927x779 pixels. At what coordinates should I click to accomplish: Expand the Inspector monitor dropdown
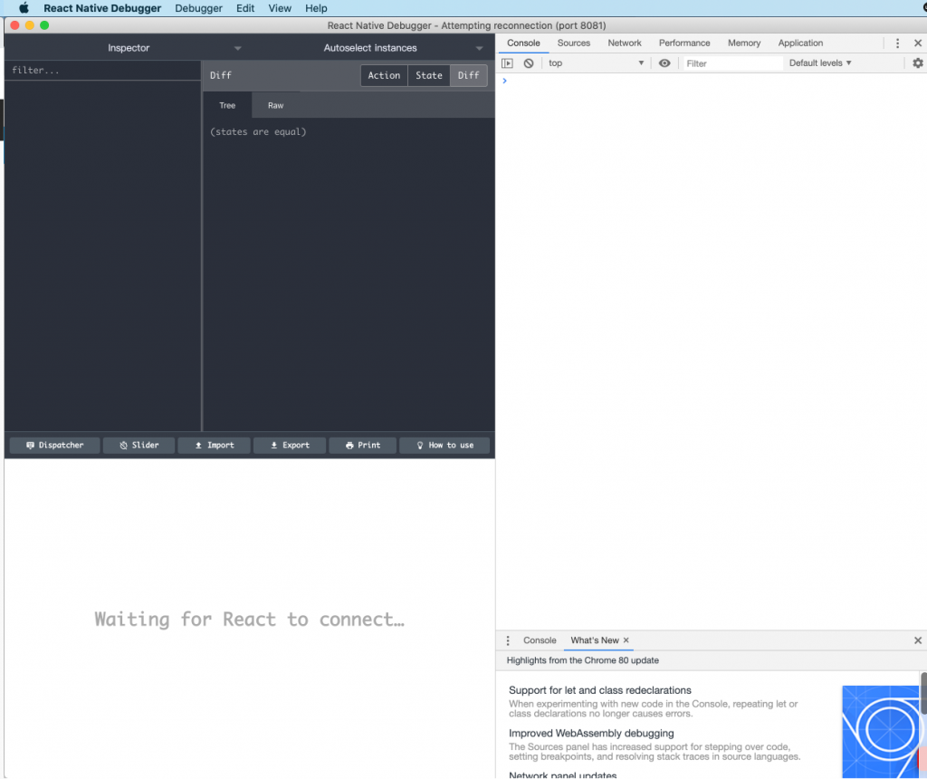[237, 48]
